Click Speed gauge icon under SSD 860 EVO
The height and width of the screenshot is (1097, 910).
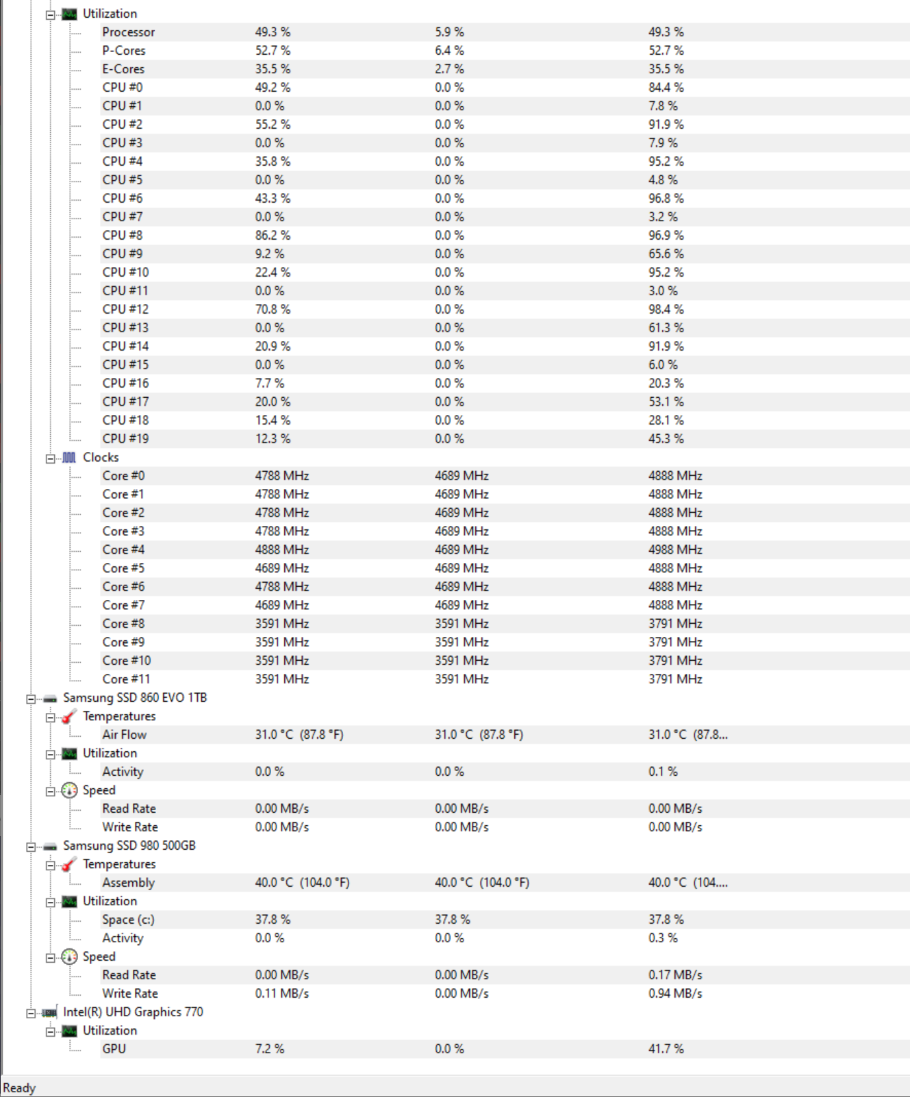tap(69, 790)
